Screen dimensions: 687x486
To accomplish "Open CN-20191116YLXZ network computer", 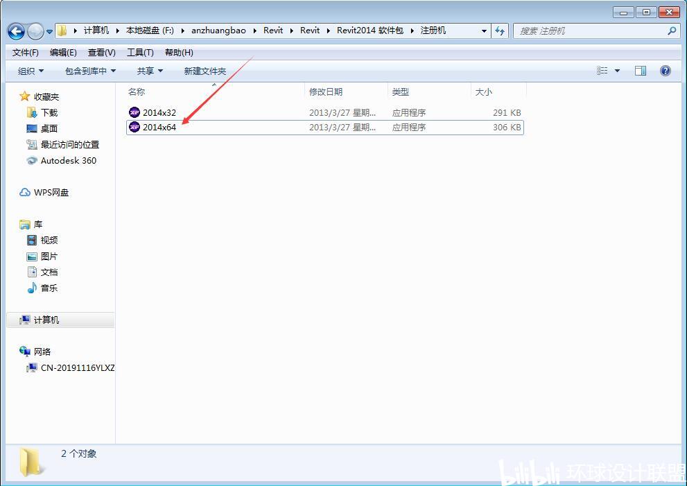I will tap(78, 367).
